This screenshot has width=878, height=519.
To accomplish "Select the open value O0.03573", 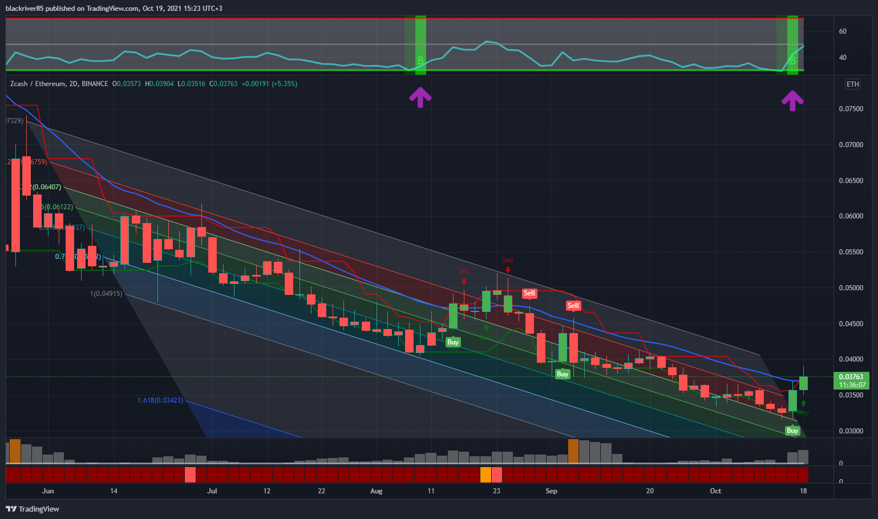I will point(126,84).
